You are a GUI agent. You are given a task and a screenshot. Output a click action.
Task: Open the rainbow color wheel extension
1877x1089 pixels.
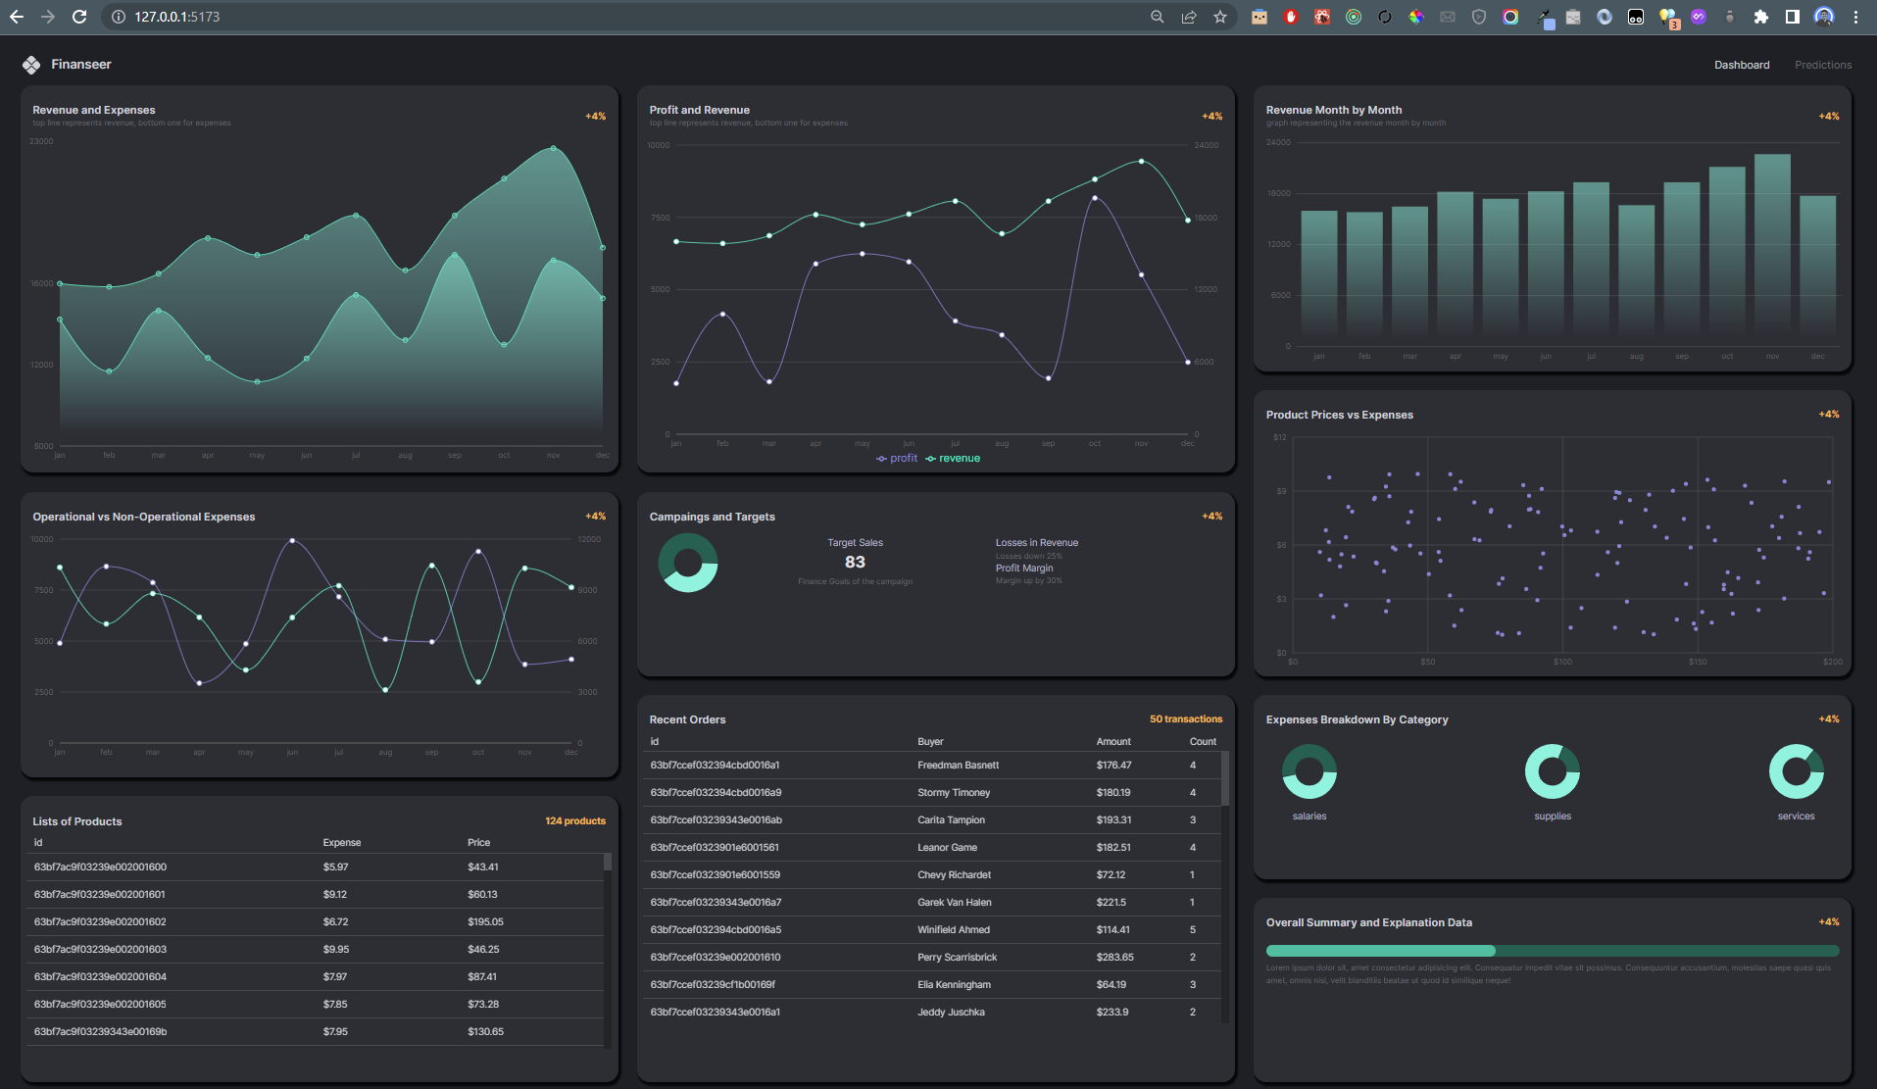(1416, 17)
